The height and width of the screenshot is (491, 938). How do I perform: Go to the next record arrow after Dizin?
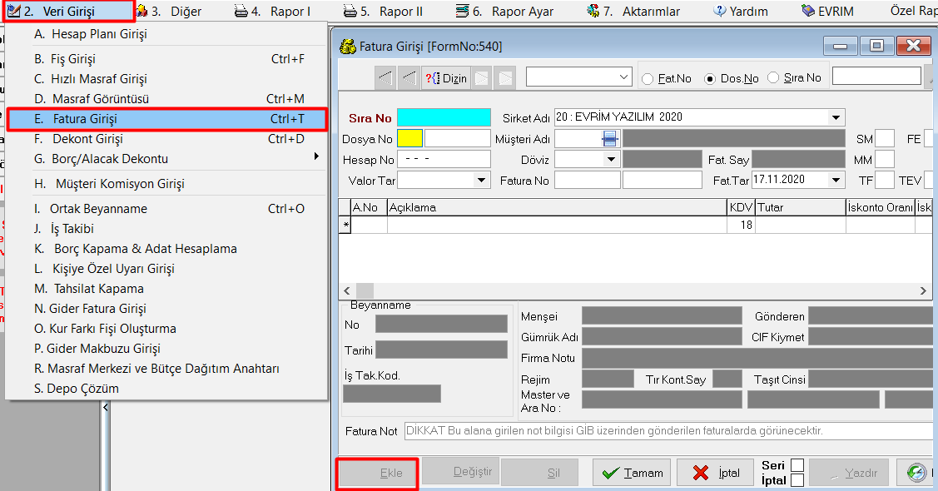(x=482, y=77)
